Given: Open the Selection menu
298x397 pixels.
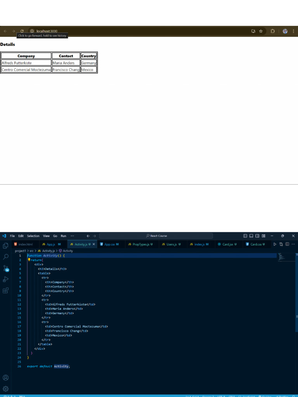Looking at the screenshot, I should (33, 236).
